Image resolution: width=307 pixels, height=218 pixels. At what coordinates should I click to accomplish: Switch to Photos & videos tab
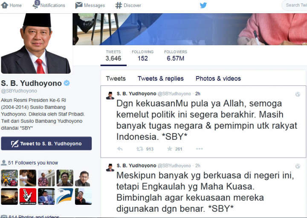coord(218,79)
